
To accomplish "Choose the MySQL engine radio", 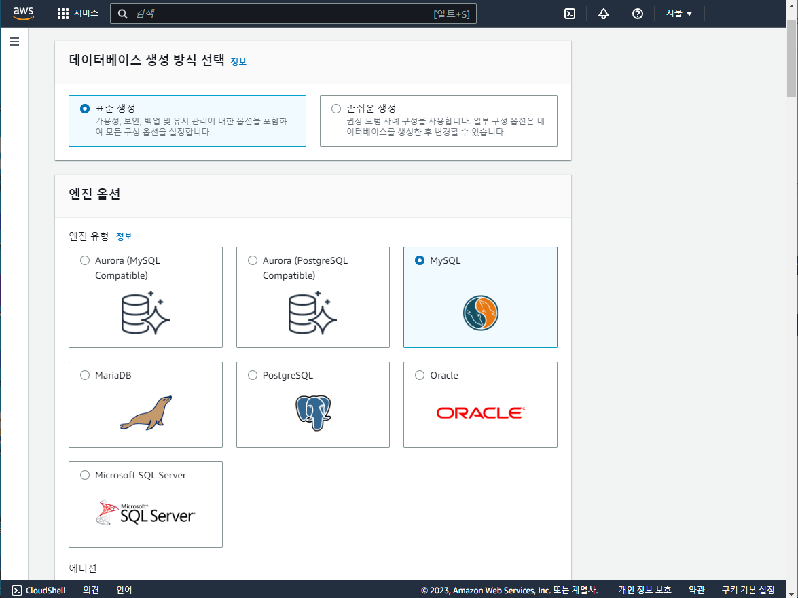I will tap(419, 260).
